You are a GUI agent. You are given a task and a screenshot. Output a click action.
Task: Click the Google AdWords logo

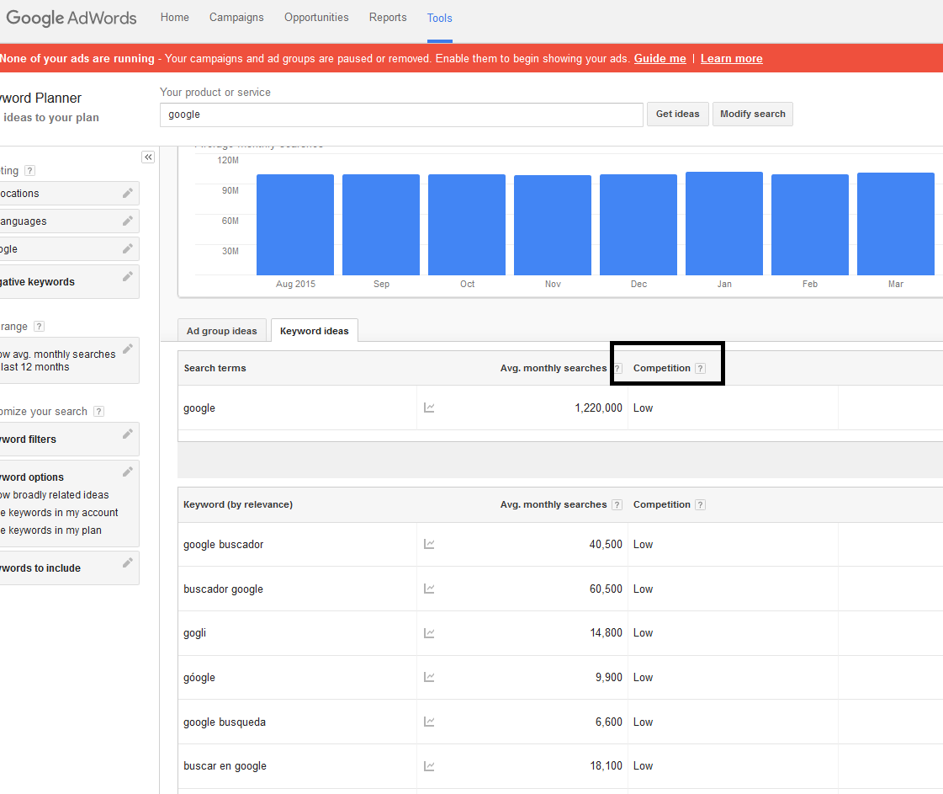71,18
